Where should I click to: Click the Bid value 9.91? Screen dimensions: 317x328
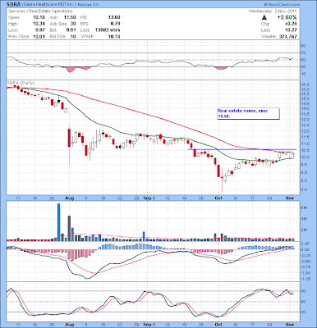pyautogui.click(x=71, y=30)
